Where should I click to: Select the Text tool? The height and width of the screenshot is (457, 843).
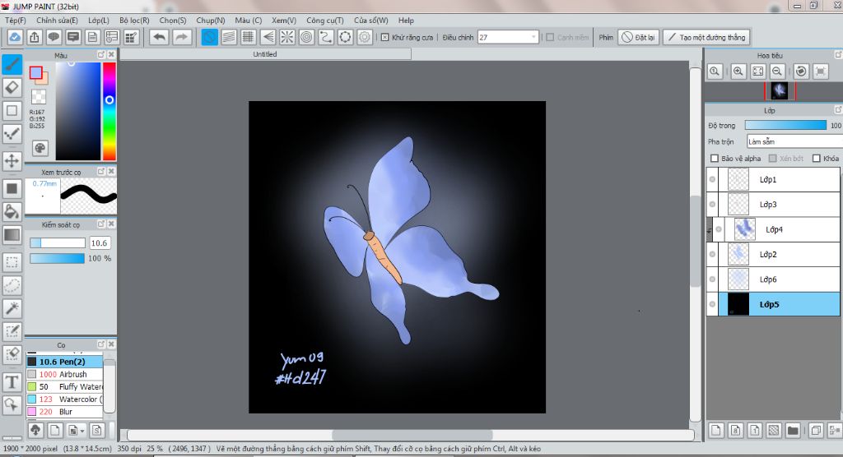(12, 382)
